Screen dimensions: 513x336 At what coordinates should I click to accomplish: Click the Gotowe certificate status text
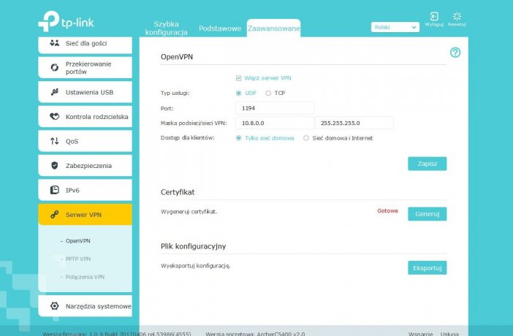[388, 211]
